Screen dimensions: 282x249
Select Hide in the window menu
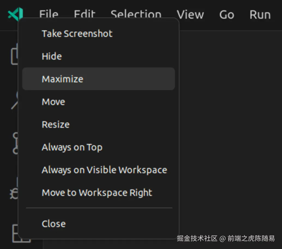click(x=52, y=56)
